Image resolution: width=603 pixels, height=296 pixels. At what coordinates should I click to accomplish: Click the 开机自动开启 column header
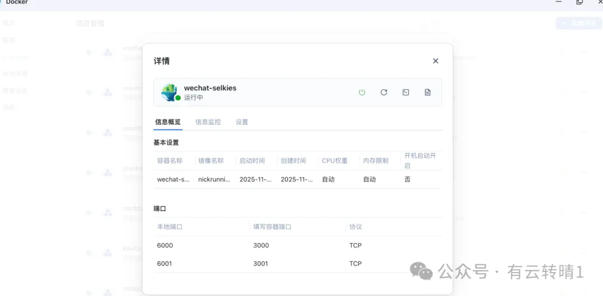(420, 161)
